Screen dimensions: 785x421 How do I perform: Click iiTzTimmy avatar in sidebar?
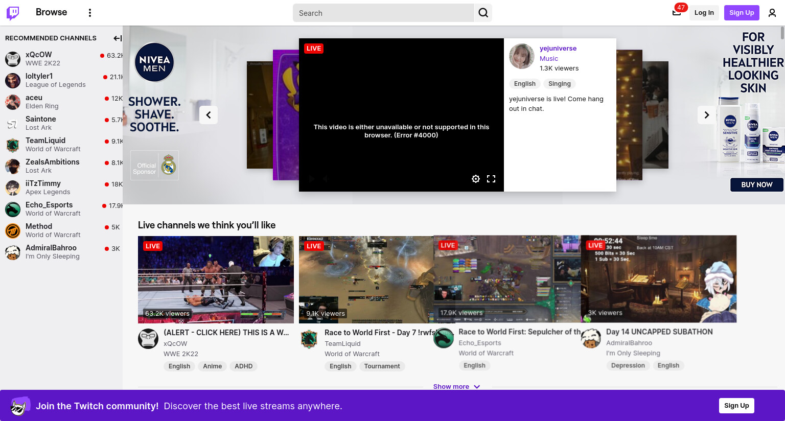click(x=13, y=188)
